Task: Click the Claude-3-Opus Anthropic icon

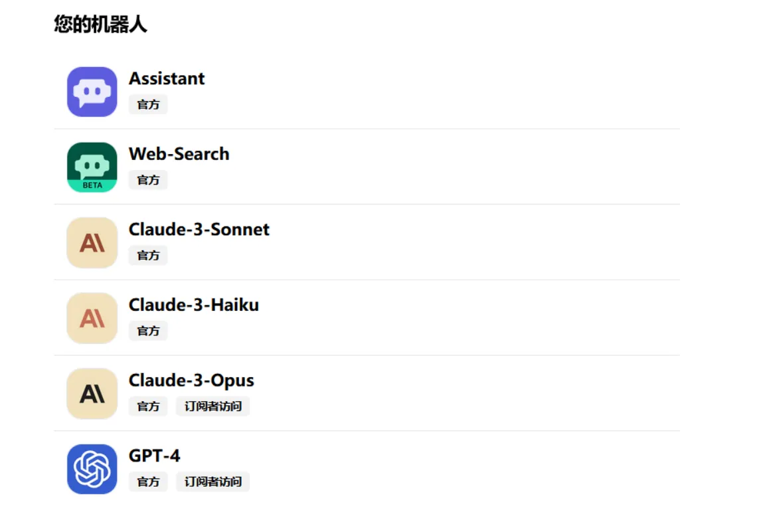Action: (x=92, y=393)
